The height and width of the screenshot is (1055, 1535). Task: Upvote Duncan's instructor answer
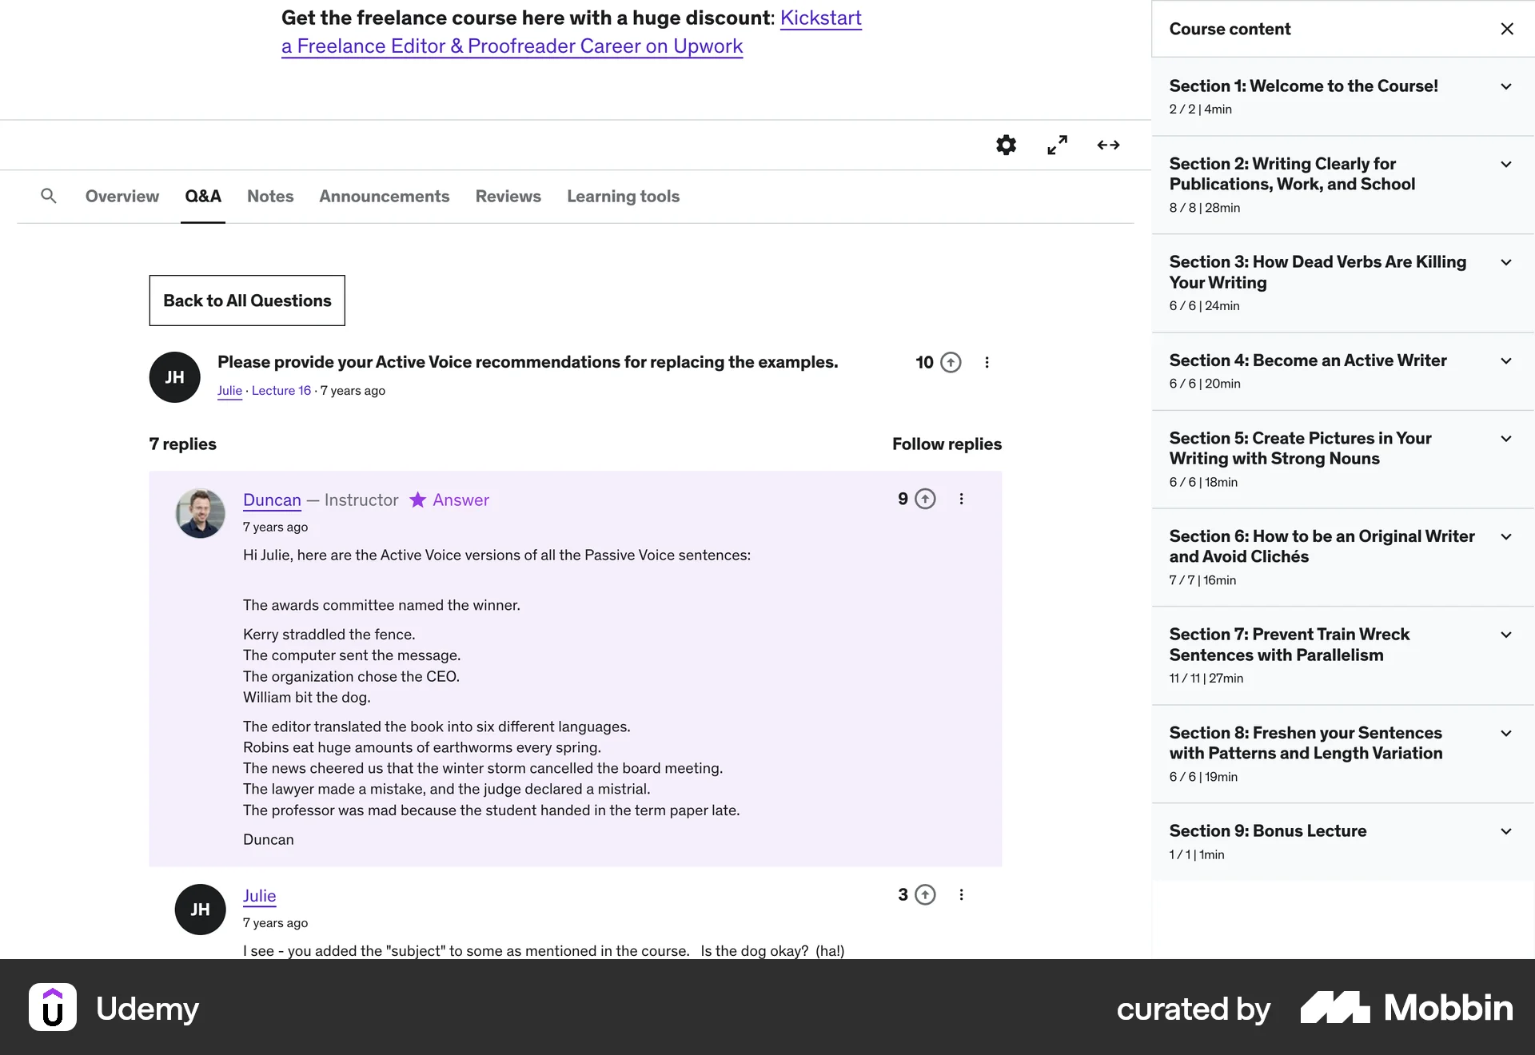(925, 499)
